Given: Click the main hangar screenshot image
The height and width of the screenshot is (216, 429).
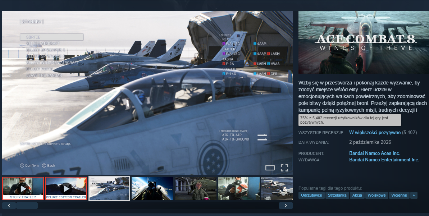Looking at the screenshot, I should point(147,93).
